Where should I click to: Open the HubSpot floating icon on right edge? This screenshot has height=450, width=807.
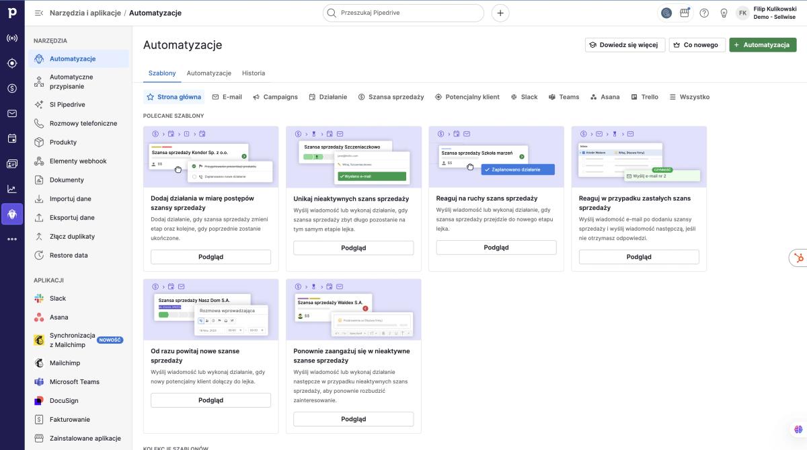click(x=798, y=258)
